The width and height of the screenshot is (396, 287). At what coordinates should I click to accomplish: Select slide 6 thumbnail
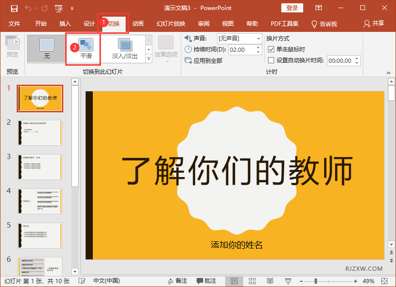(x=40, y=267)
